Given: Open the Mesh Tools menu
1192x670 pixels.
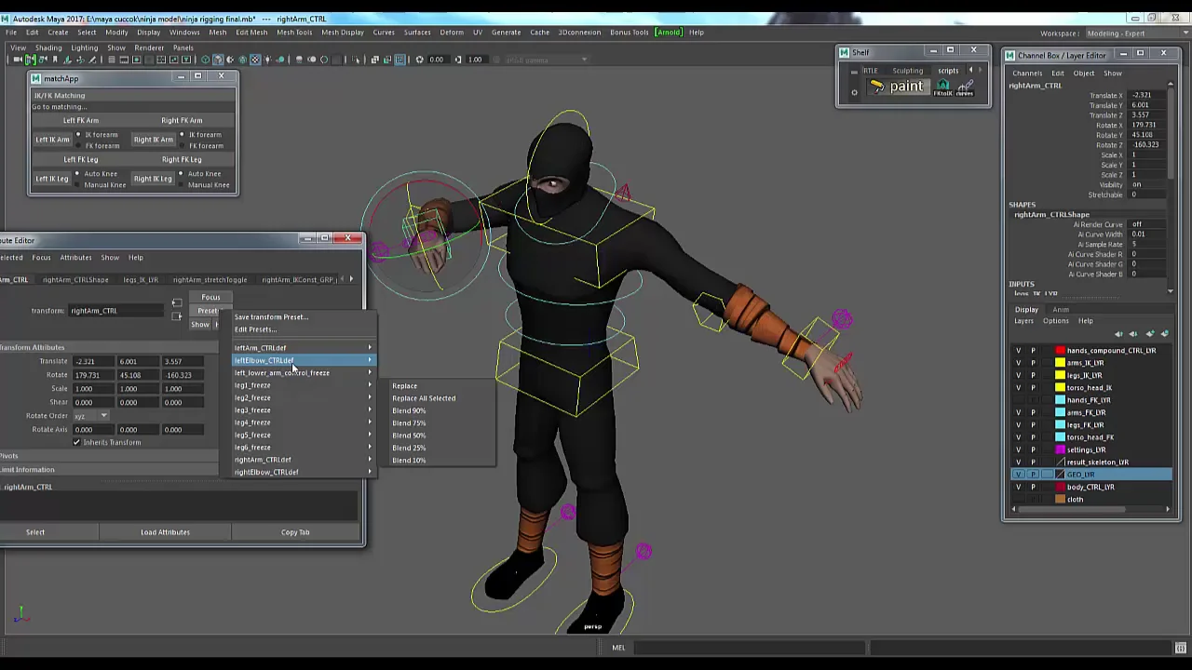Looking at the screenshot, I should (x=294, y=33).
